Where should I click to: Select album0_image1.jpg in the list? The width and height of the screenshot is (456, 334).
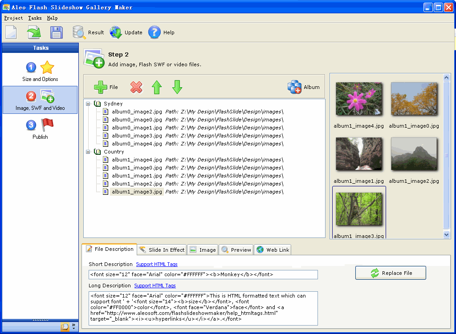pyautogui.click(x=137, y=128)
